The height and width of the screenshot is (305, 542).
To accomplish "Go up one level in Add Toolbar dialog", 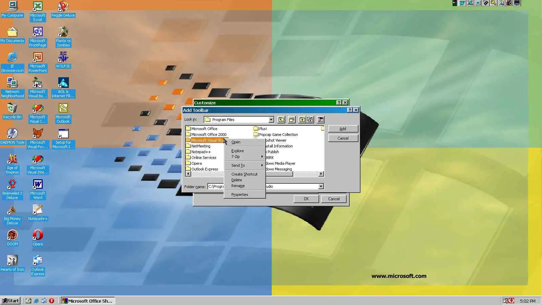I will [281, 120].
